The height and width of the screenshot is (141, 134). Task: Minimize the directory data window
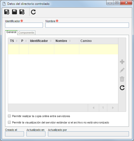pos(110,3)
